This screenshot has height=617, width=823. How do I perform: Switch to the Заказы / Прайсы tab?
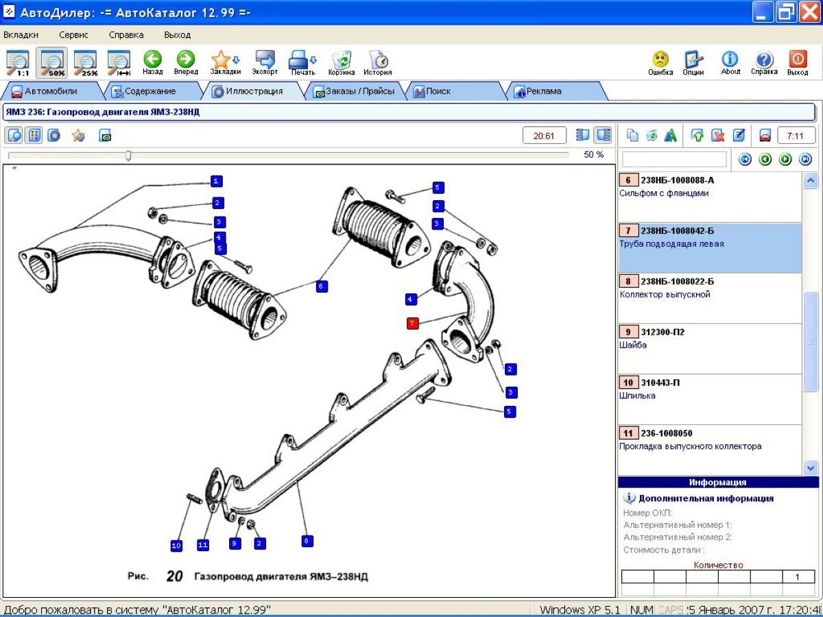tap(355, 91)
